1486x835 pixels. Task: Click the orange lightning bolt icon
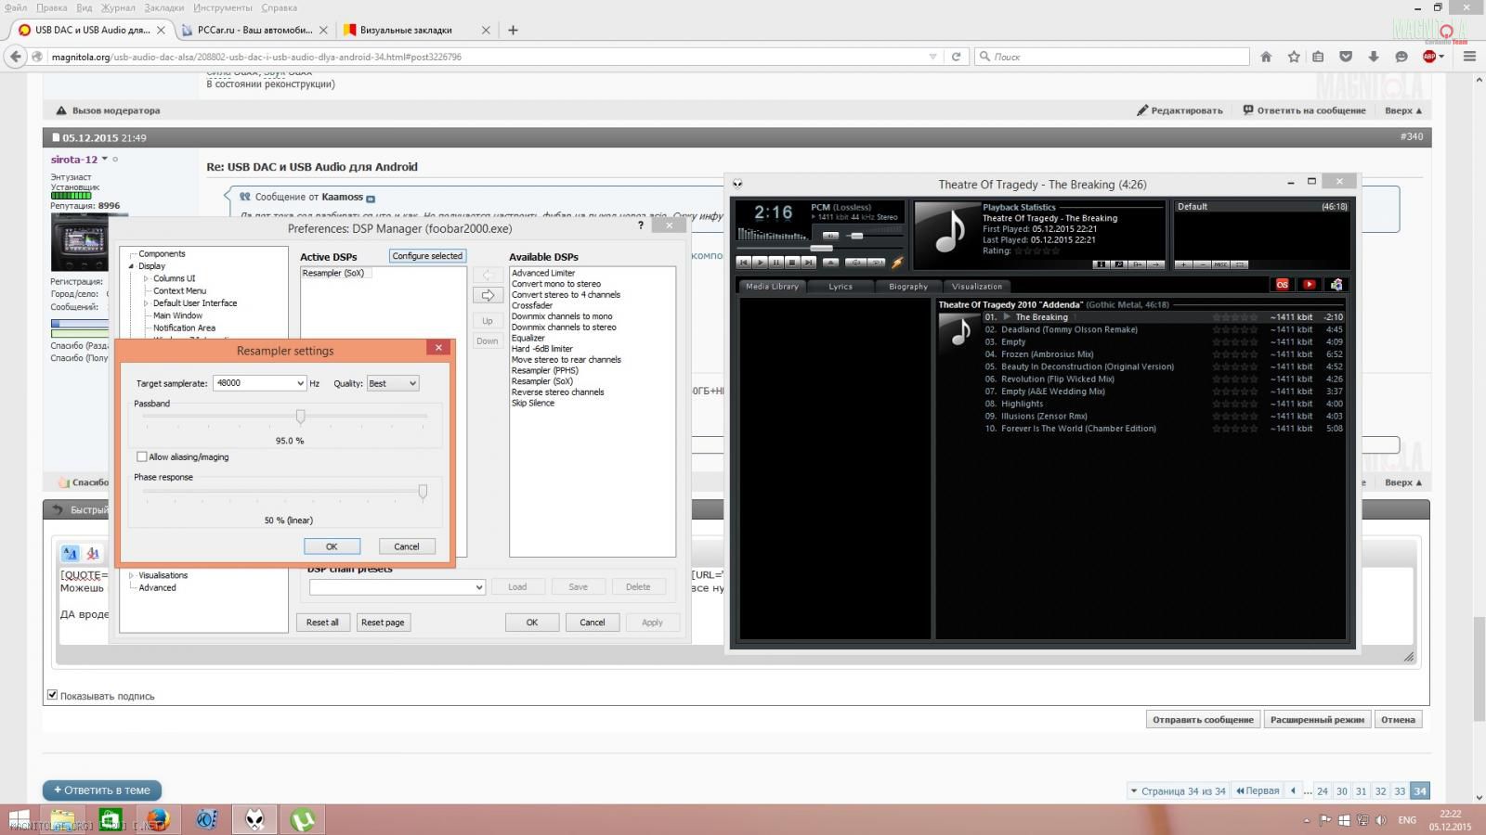pos(897,263)
